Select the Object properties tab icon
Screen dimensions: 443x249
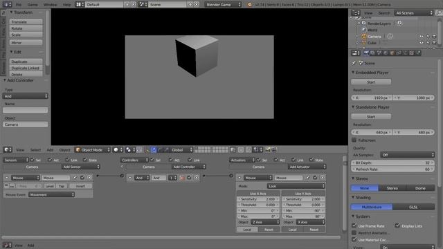(392, 53)
